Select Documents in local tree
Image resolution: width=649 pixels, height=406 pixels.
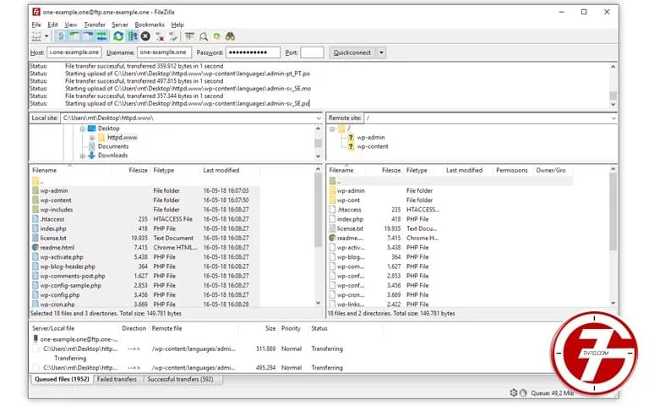113,146
